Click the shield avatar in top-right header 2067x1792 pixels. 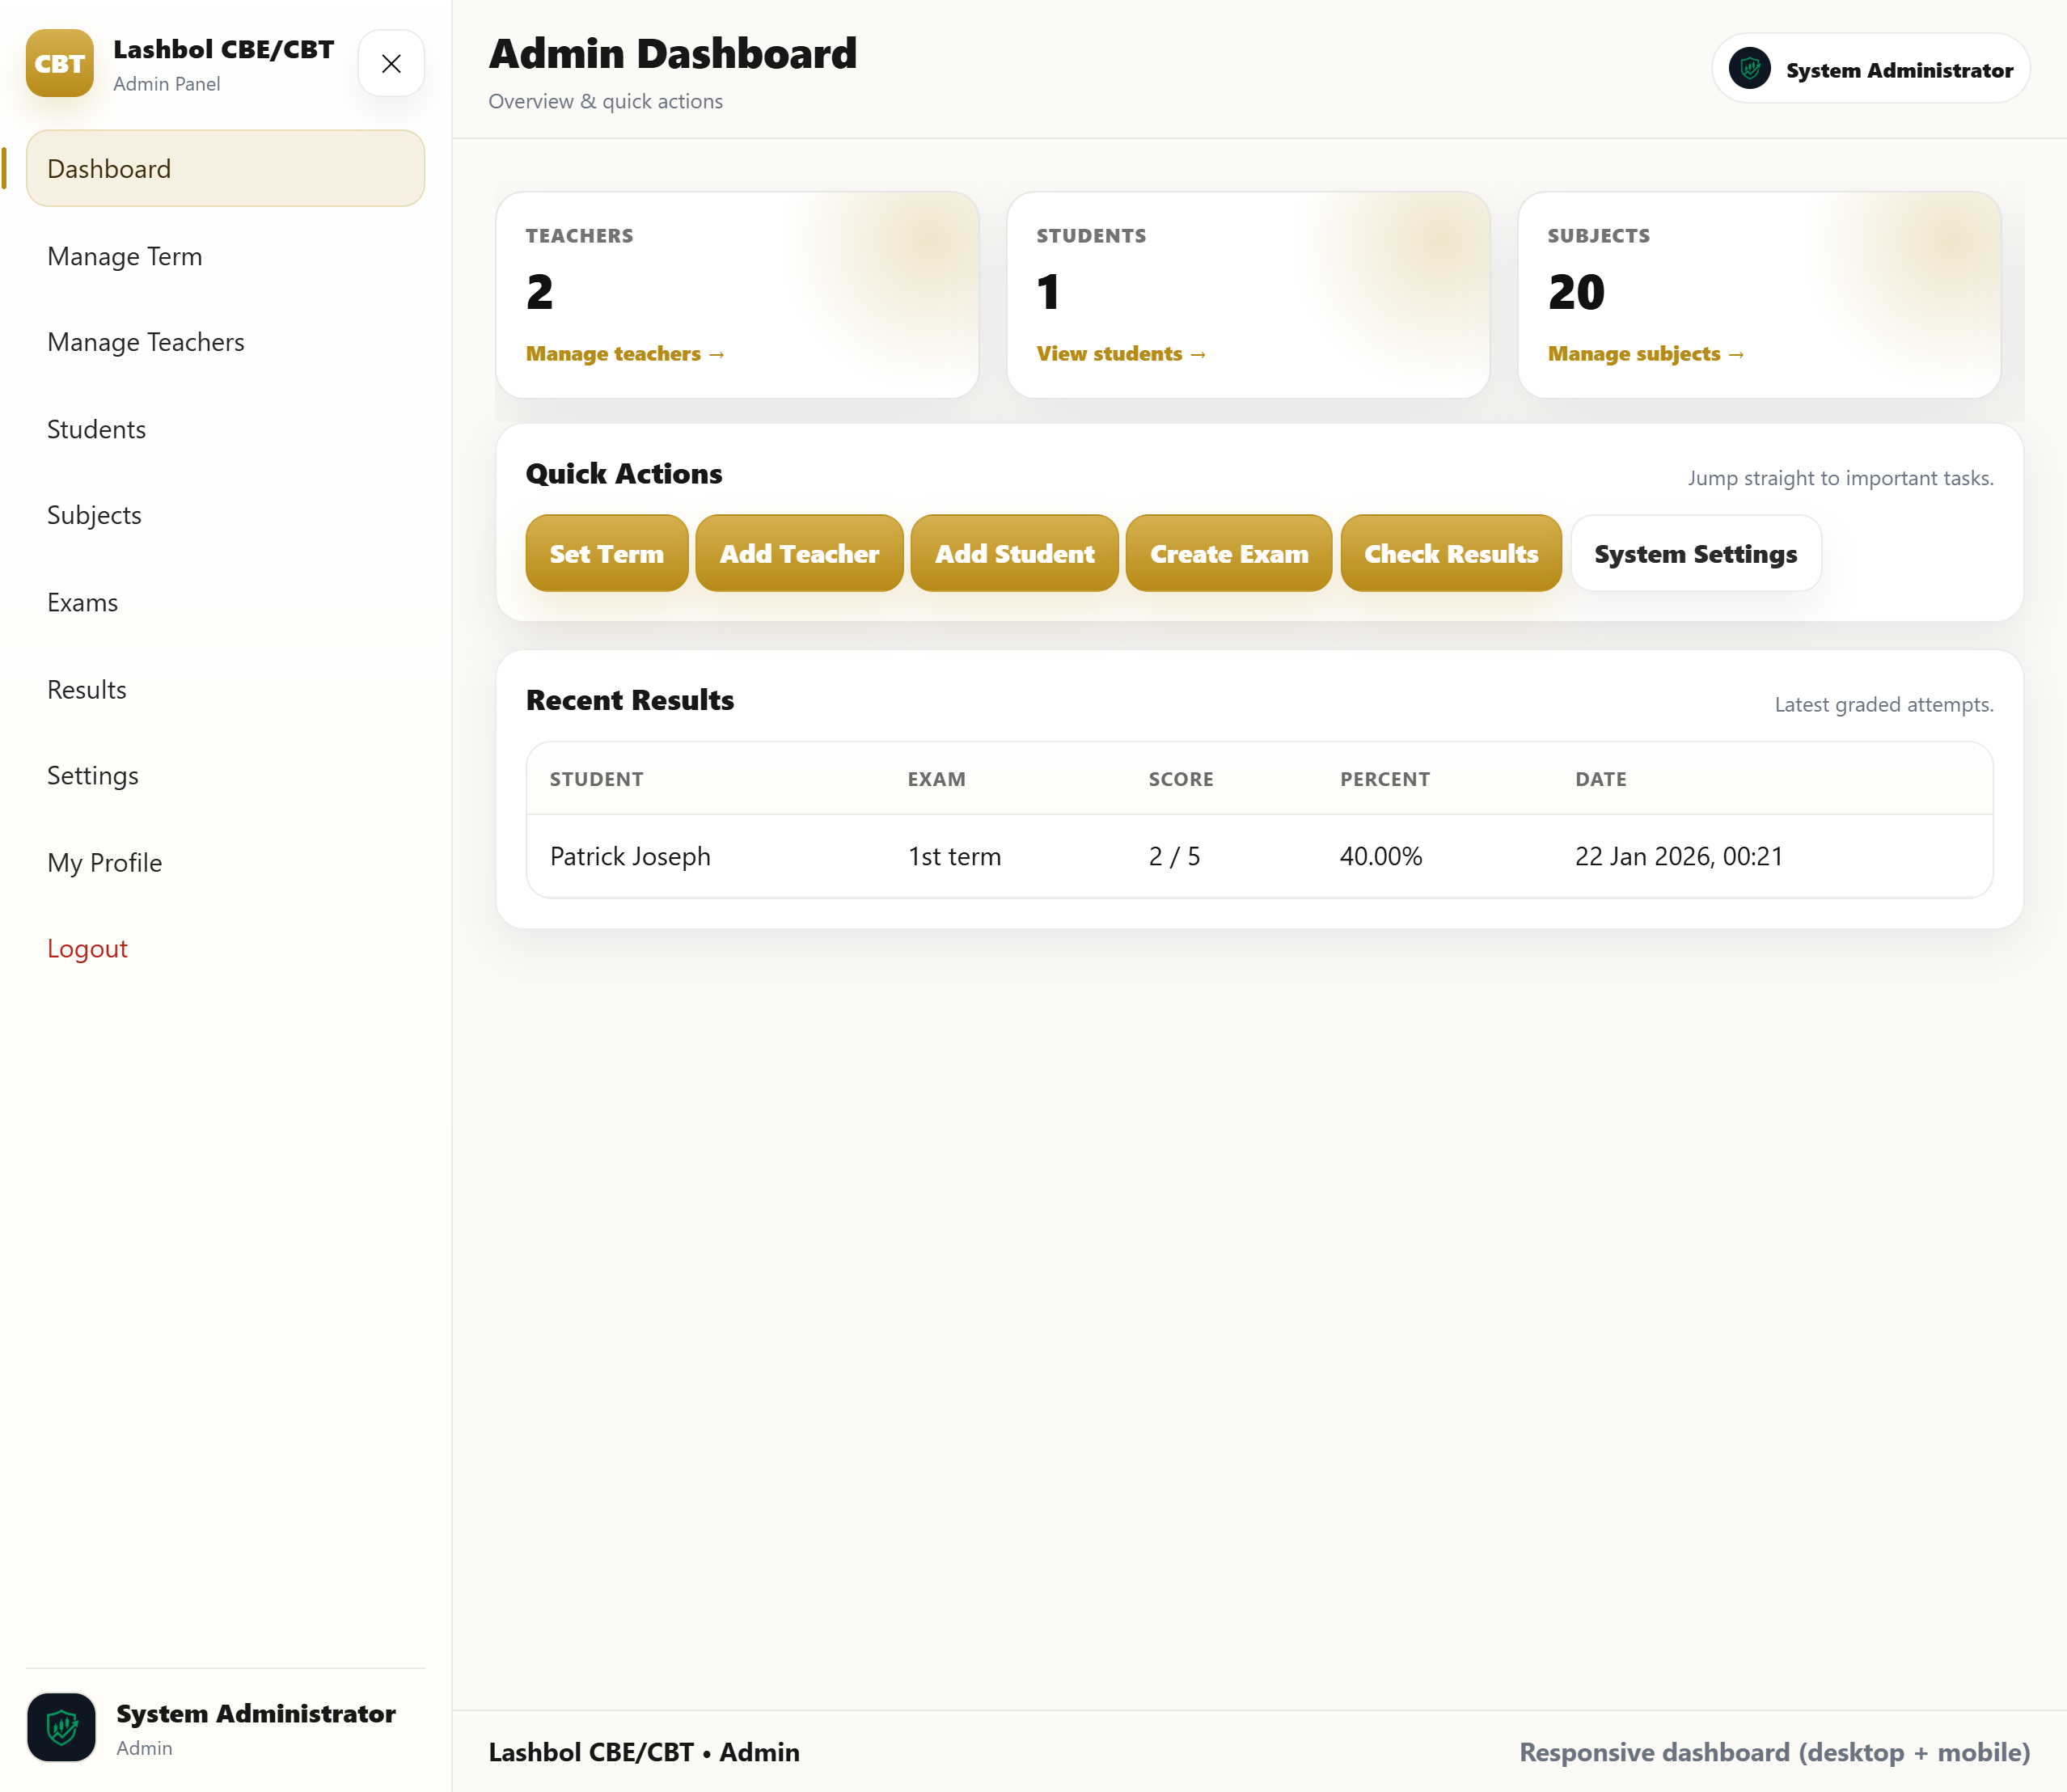click(1749, 69)
